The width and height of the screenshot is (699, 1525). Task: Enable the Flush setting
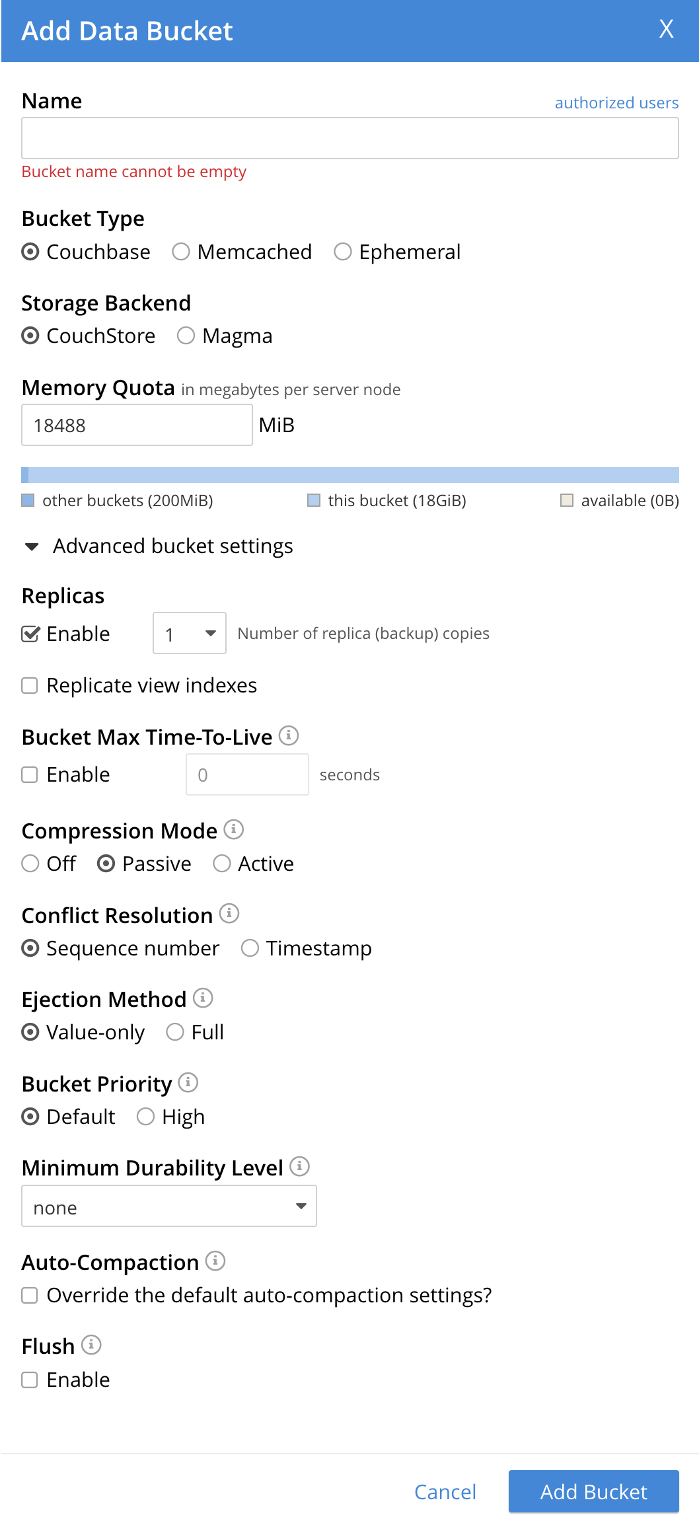[x=29, y=1380]
